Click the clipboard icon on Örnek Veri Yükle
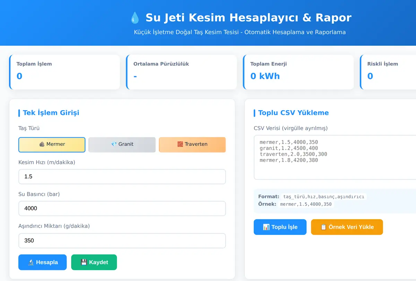 [323, 227]
